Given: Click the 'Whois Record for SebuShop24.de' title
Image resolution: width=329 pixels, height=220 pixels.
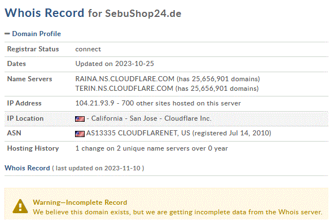Looking at the screenshot, I should (x=93, y=13).
